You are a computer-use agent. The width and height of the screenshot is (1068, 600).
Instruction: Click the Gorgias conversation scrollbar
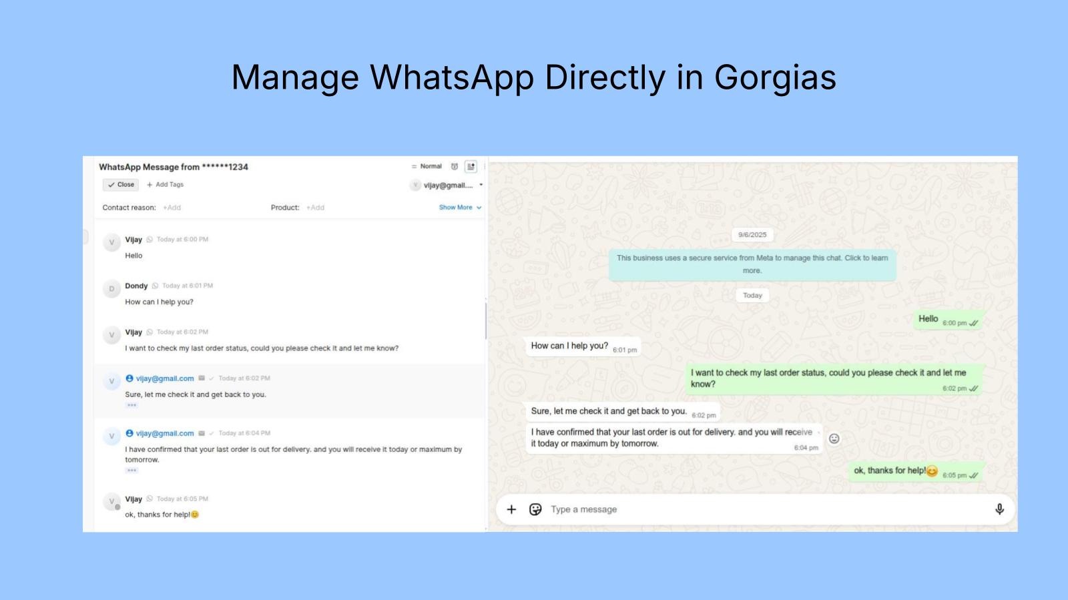pos(486,320)
